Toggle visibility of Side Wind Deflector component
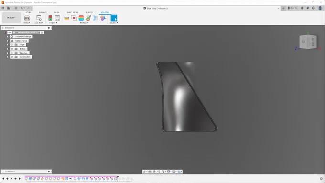The image size is (325, 183). point(10,32)
